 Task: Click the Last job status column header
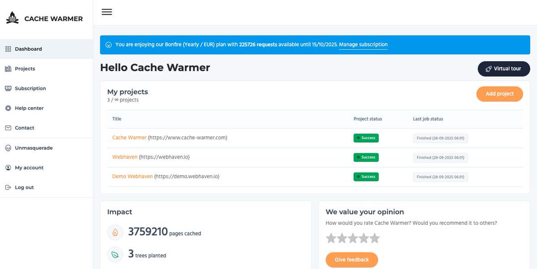point(428,119)
